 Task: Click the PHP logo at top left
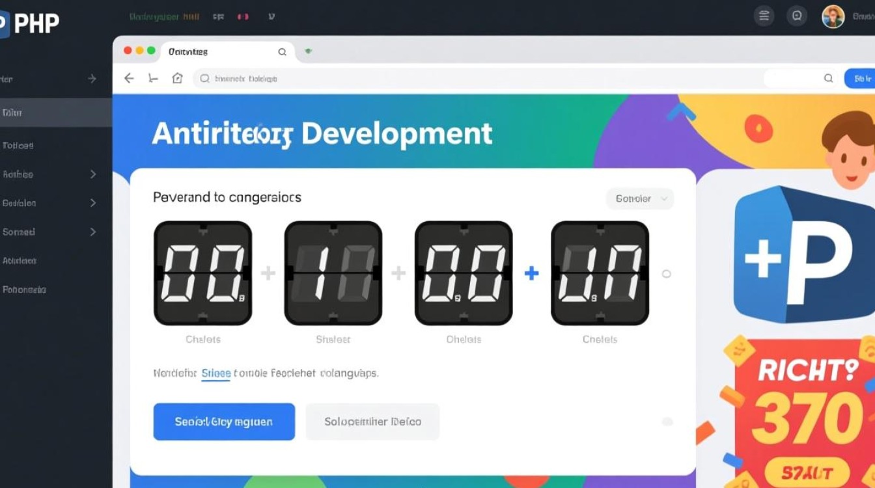click(30, 23)
